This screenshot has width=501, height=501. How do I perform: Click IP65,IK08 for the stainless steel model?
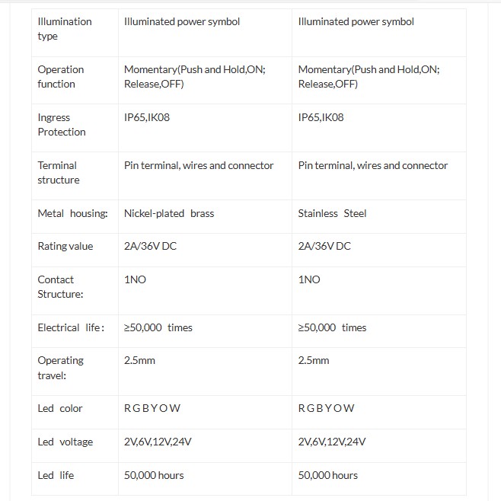point(321,117)
